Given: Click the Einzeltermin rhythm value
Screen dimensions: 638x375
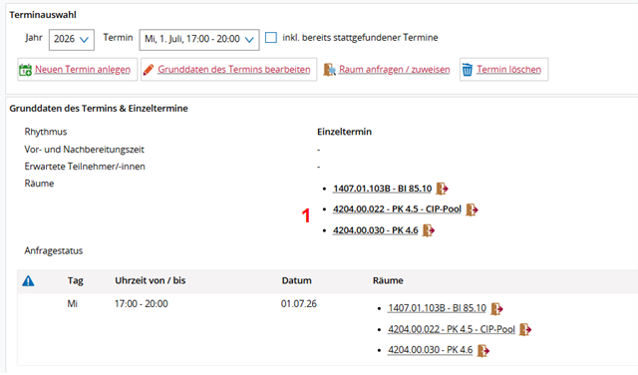Looking at the screenshot, I should (x=344, y=132).
